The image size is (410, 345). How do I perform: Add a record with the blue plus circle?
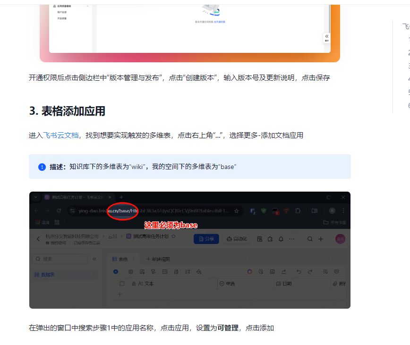[x=116, y=272]
